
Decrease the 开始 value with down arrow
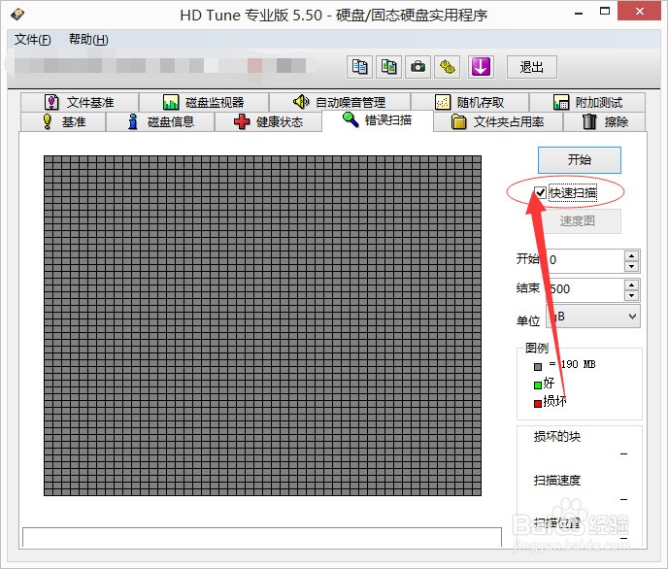[x=631, y=267]
